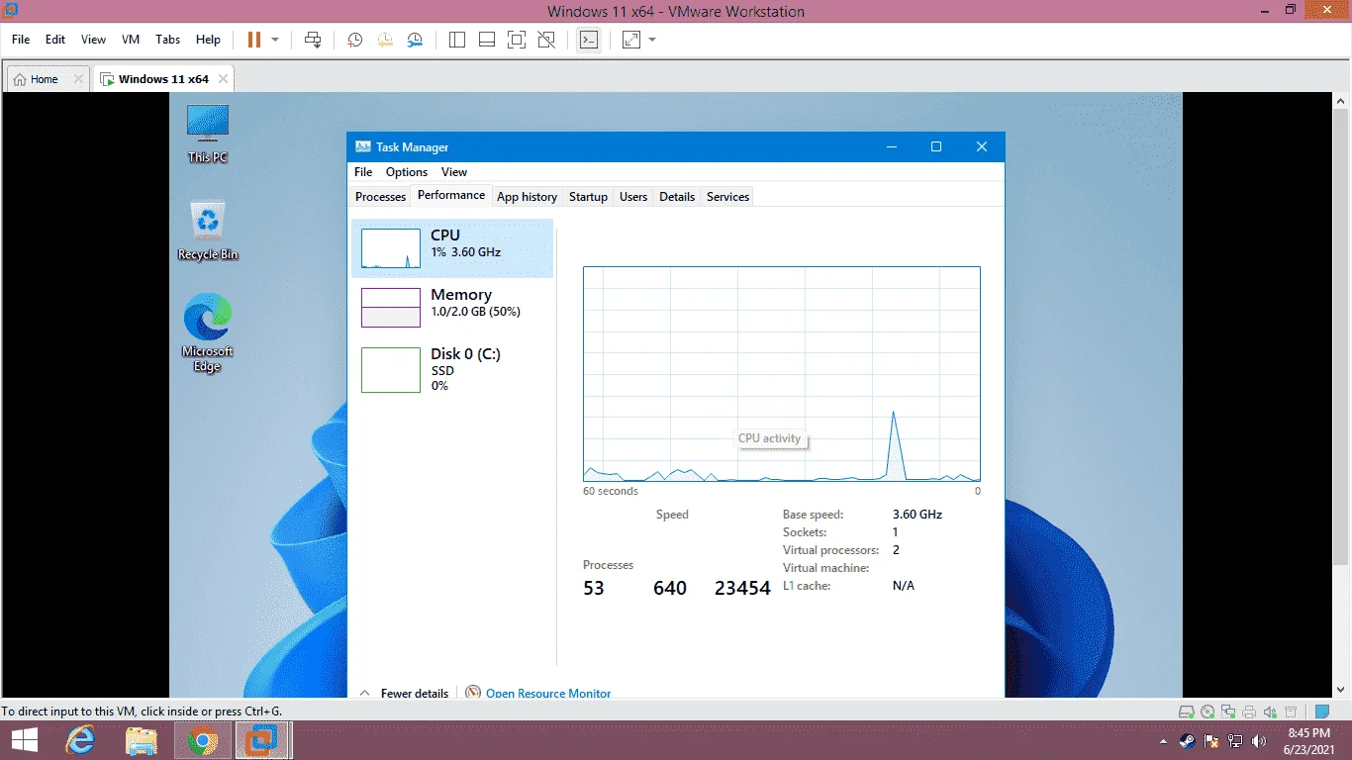The image size is (1352, 760).
Task: Open the Users tab
Action: [x=633, y=197]
